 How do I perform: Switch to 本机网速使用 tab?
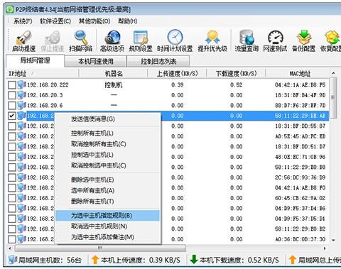pos(96,62)
